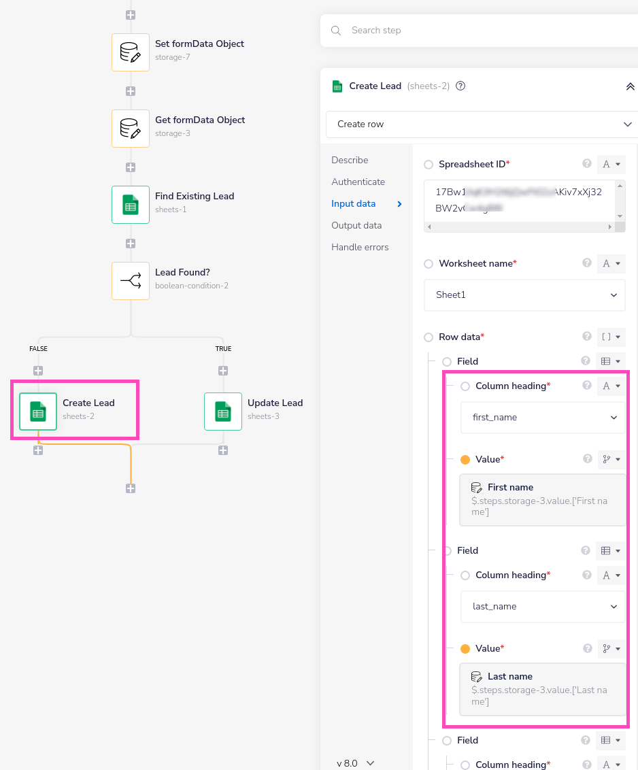Viewport: 638px width, 770px height.
Task: Add a step on the FALSE branch
Action: point(38,371)
